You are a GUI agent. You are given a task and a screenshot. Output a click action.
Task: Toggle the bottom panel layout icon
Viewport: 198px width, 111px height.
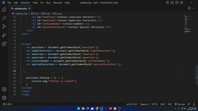172,2
